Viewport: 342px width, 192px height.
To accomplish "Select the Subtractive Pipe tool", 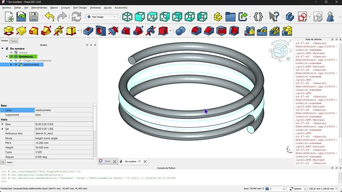I will (x=138, y=31).
